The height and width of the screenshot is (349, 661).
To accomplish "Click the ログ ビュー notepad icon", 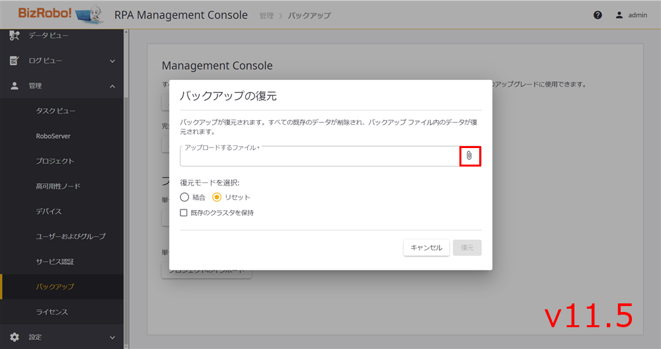I will (15, 61).
